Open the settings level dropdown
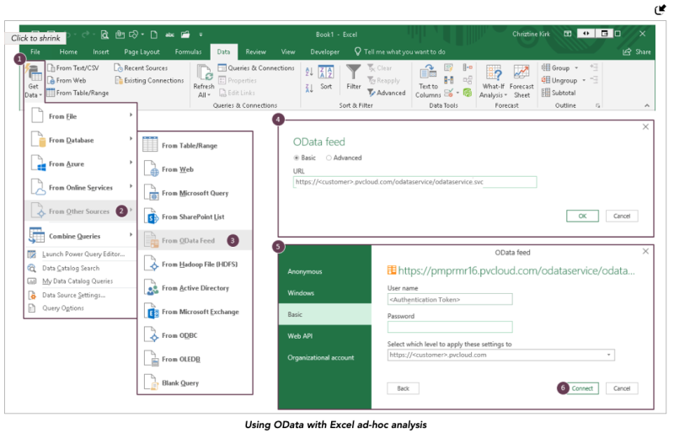This screenshot has height=433, width=674. pyautogui.click(x=500, y=355)
